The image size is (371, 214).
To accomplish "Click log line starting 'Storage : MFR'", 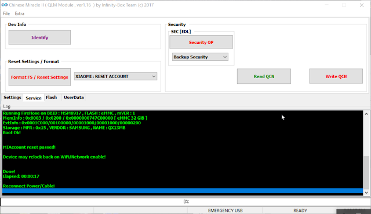I will [64, 128].
